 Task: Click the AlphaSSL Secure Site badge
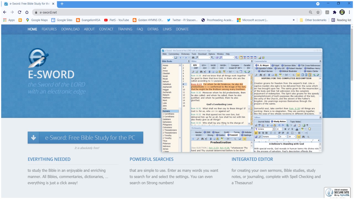(x=337, y=192)
